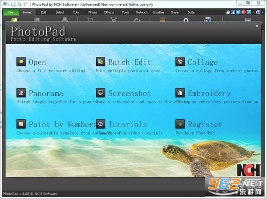Viewport: 267px width, 199px height.
Task: Switch to the Suite tab
Action: (x=191, y=12)
